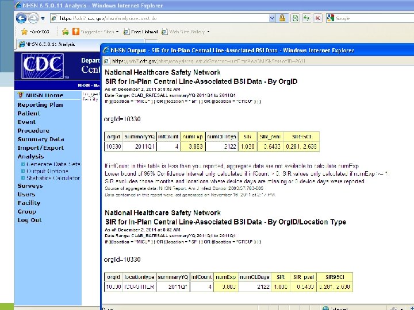Open the Reporting Plan menu
The image size is (414, 310).
[x=40, y=105]
